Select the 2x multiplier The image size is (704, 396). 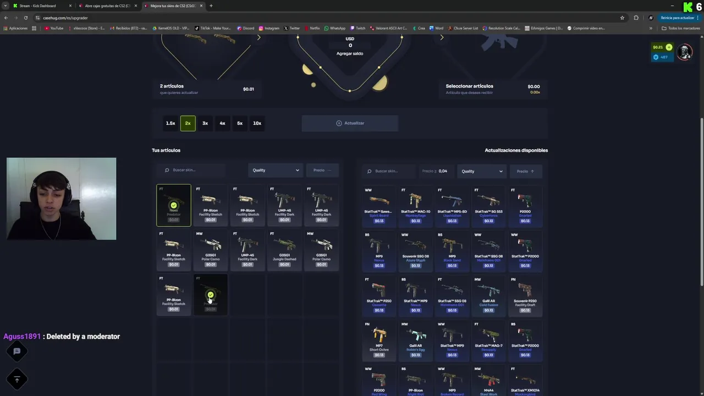pos(188,123)
